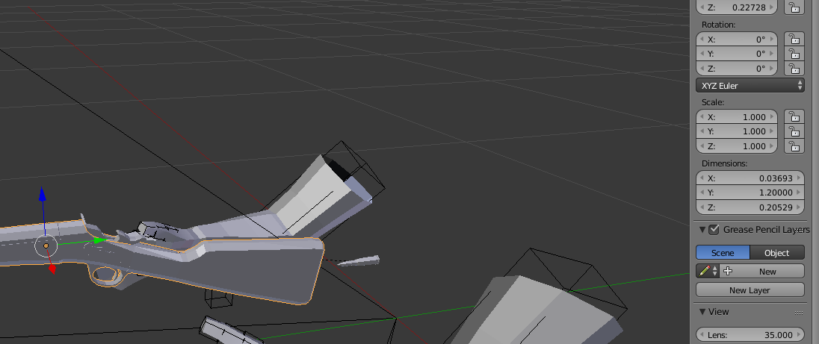Toggle lock icon for Rotation X

[794, 39]
